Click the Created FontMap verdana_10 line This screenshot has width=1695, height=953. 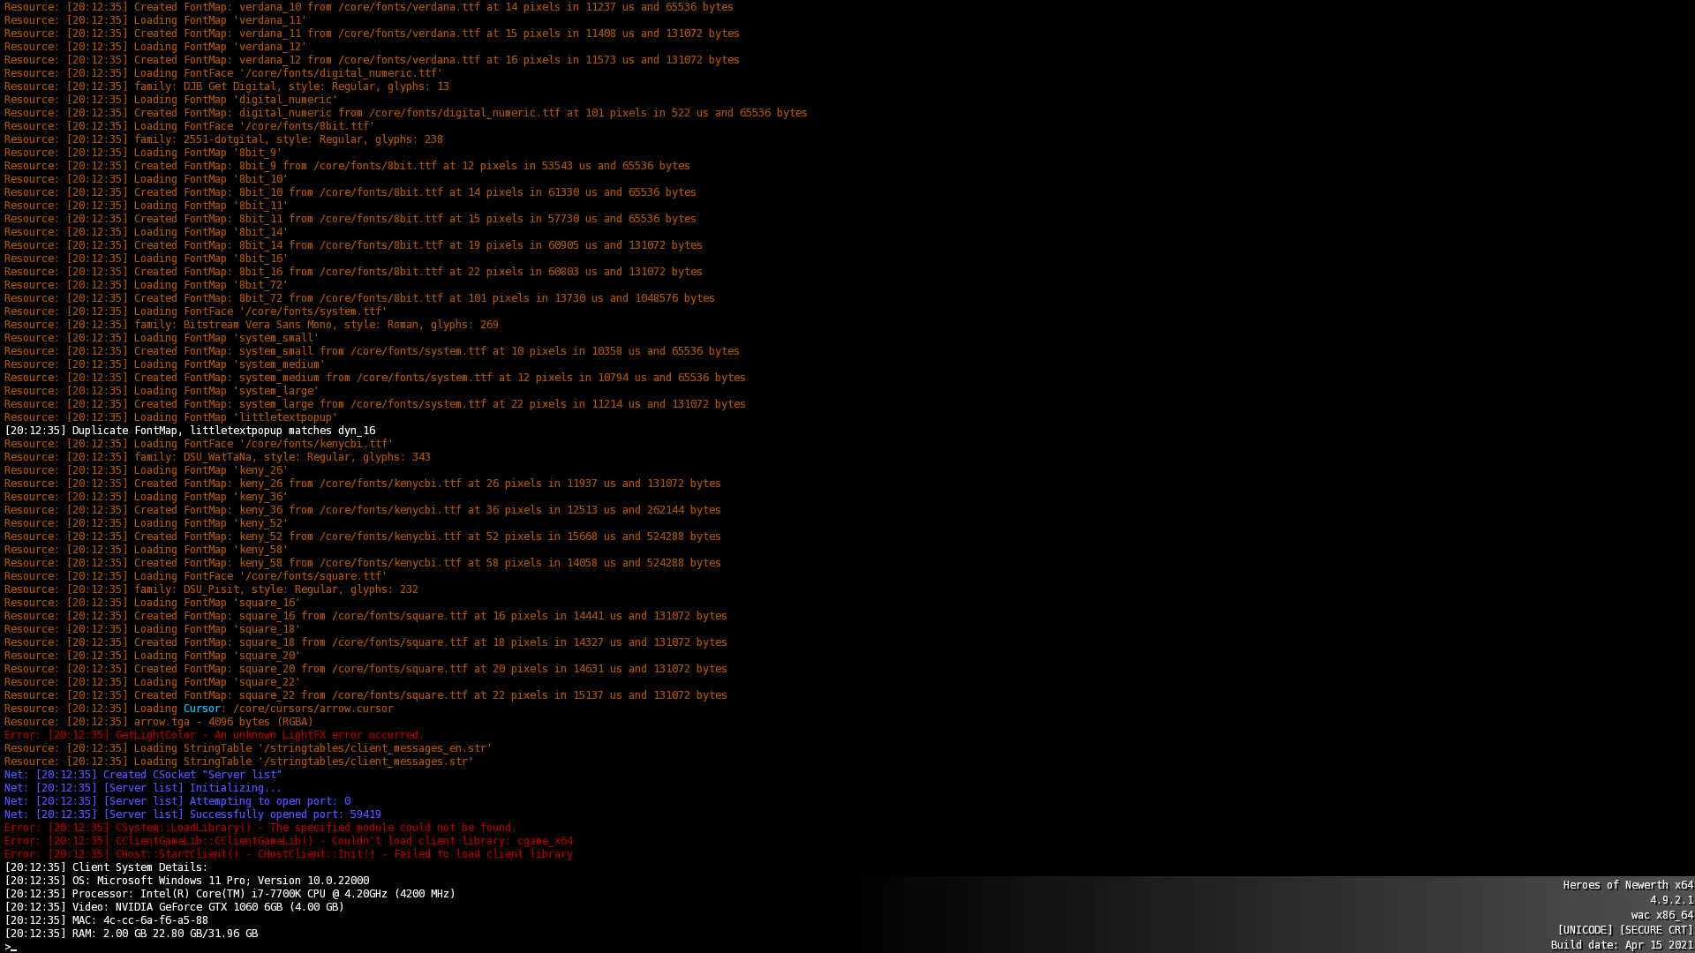pyautogui.click(x=369, y=7)
